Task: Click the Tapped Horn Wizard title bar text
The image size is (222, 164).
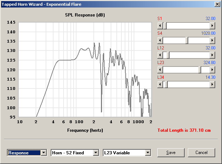Action: tap(41, 4)
